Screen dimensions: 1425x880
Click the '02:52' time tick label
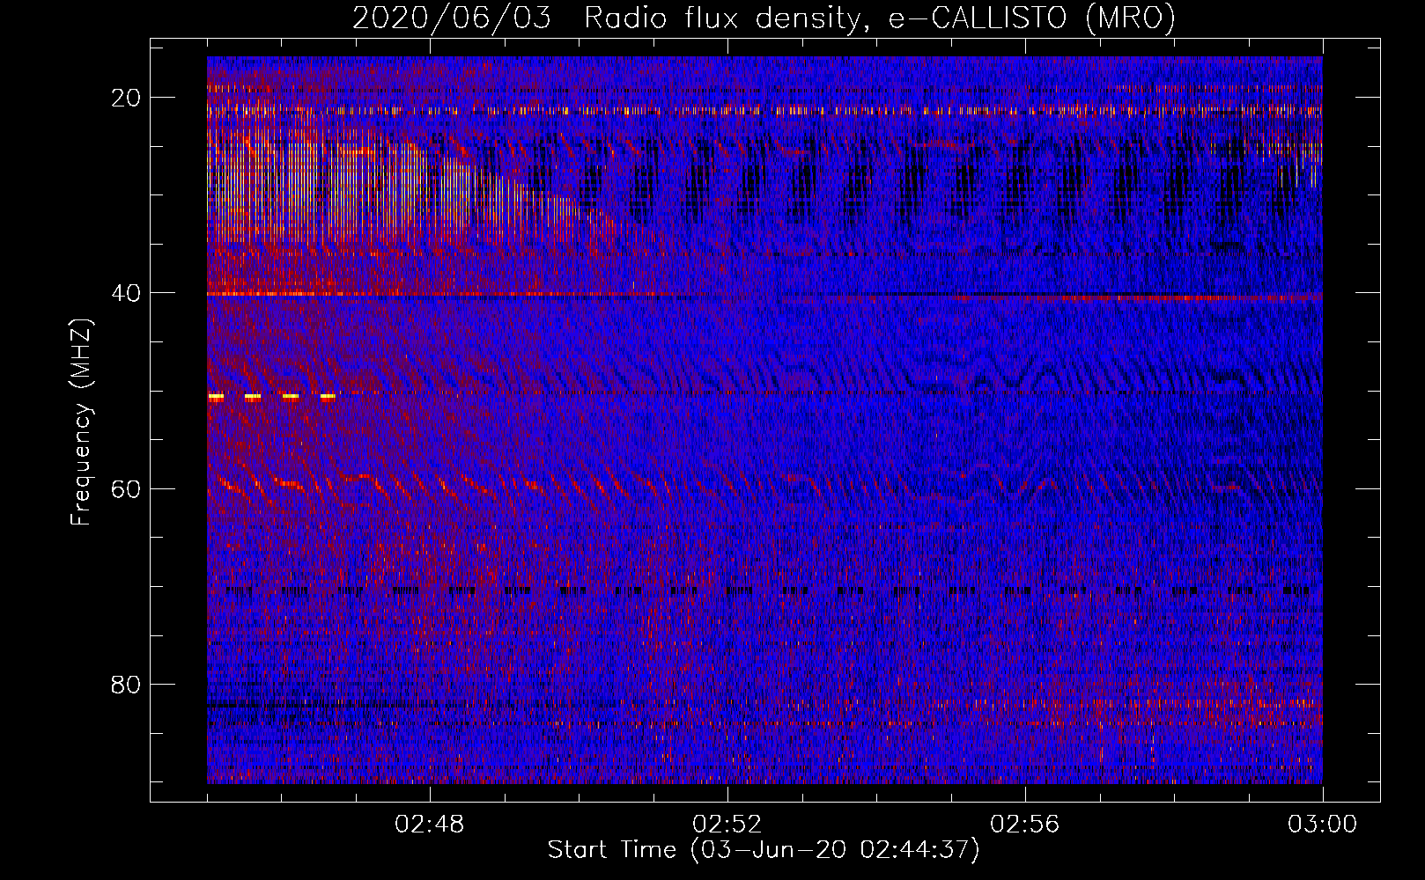(727, 825)
